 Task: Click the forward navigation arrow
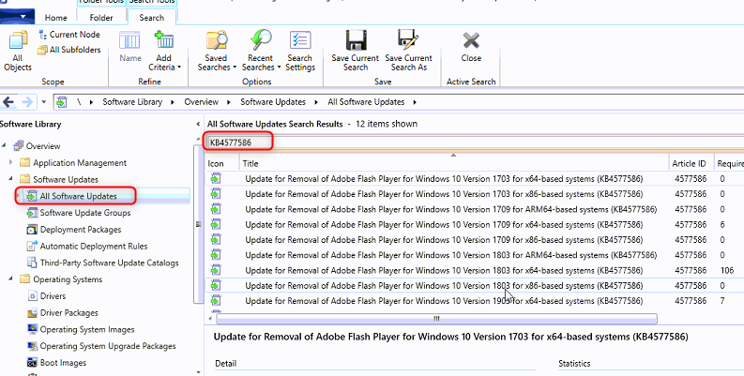27,102
